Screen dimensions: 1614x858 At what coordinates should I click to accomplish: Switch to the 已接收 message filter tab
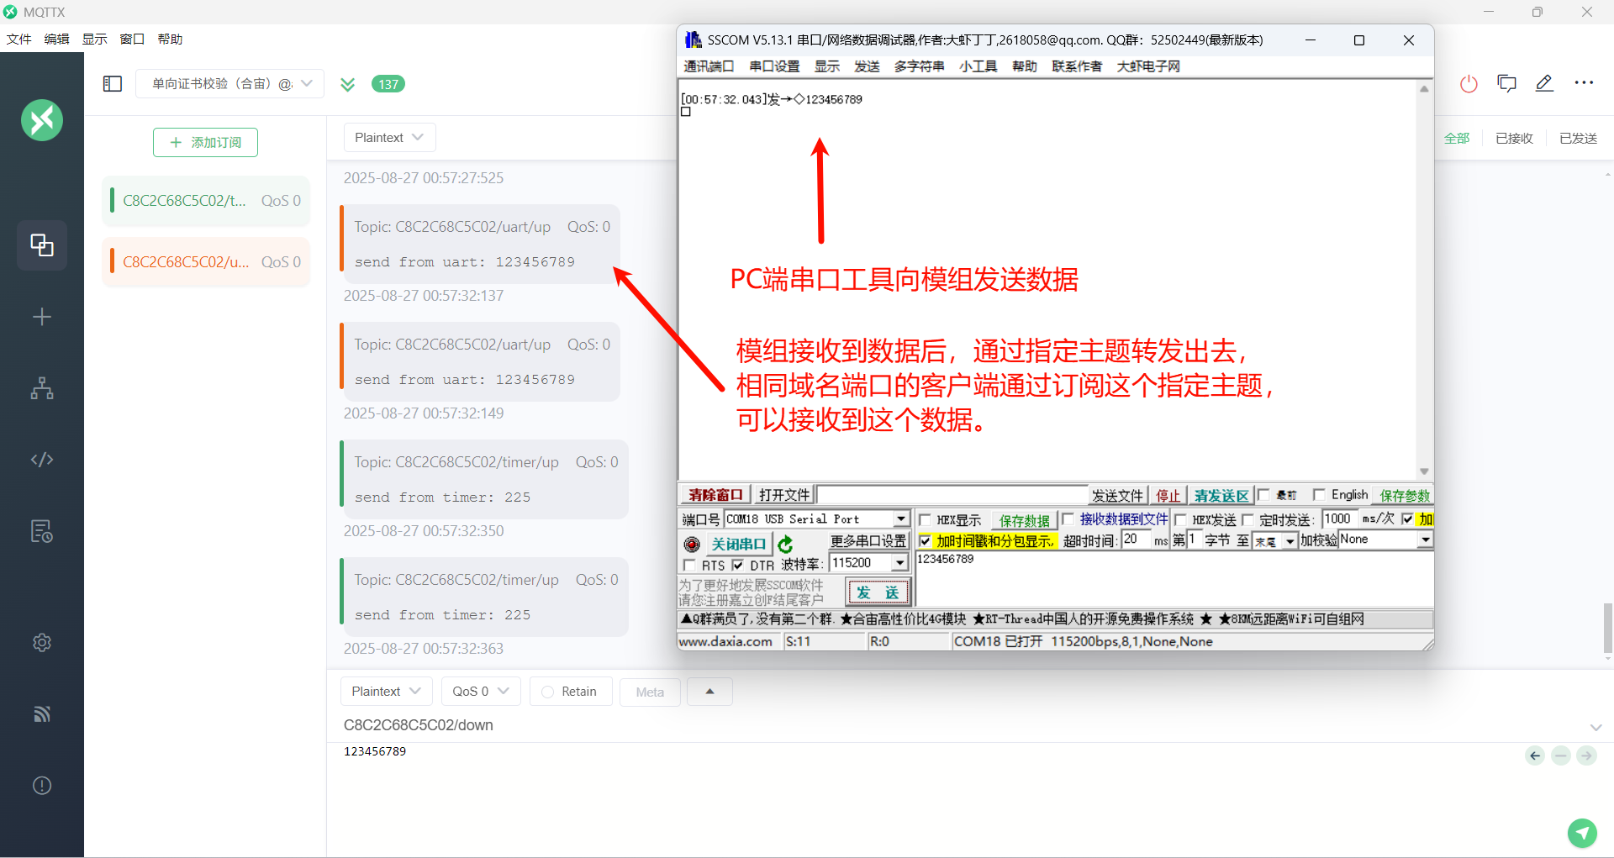(1514, 139)
